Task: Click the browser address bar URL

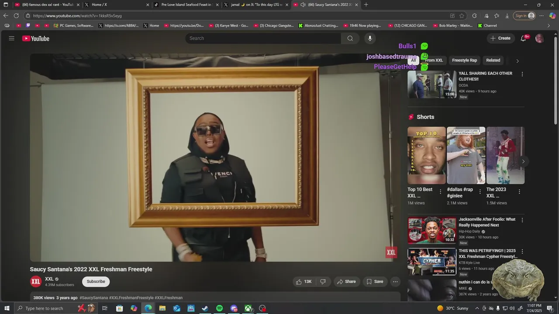Action: click(x=77, y=16)
